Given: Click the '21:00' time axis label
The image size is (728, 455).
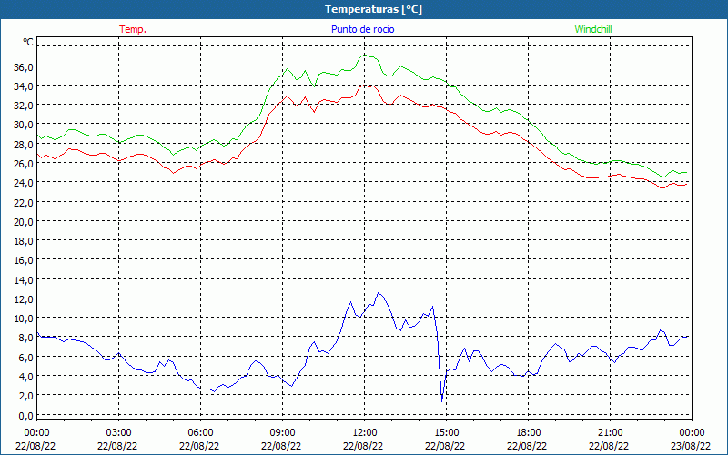Looking at the screenshot, I should (x=610, y=433).
